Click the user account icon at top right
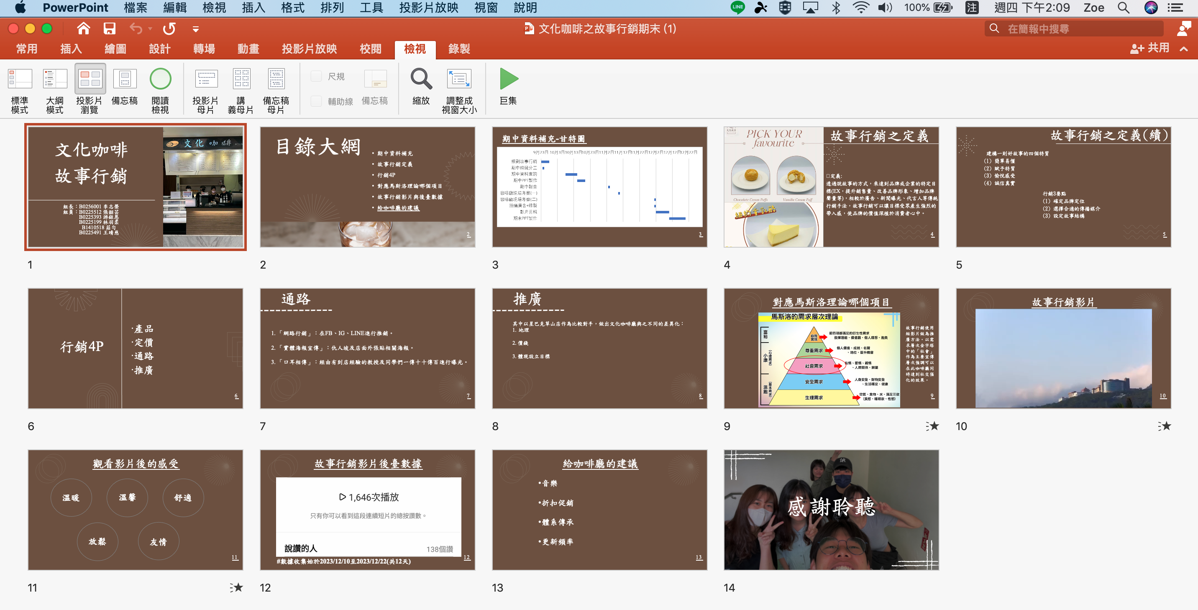 pyautogui.click(x=1184, y=29)
